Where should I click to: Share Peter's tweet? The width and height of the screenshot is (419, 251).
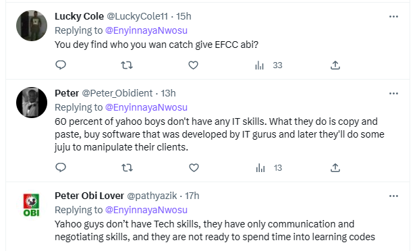[335, 167]
